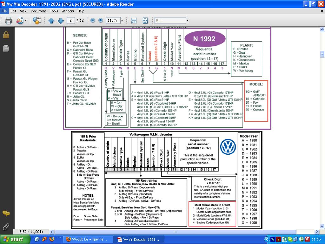
Task: Open the Pages panel in left sidebar
Action: coord(6,48)
